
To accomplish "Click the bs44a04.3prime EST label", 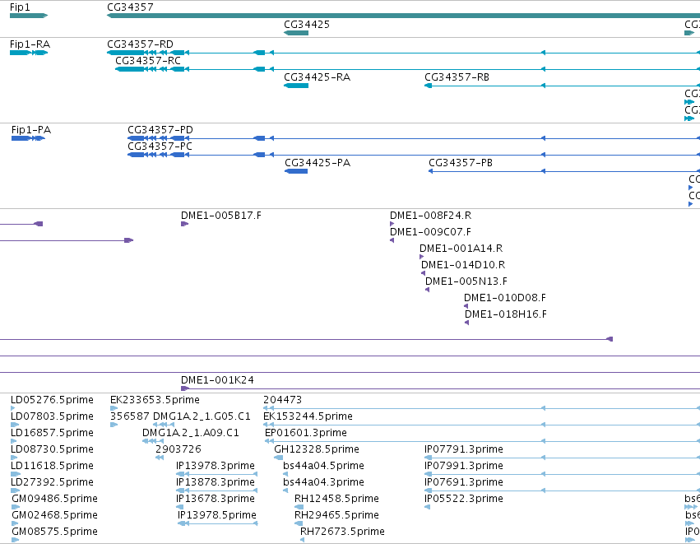I will tap(323, 482).
